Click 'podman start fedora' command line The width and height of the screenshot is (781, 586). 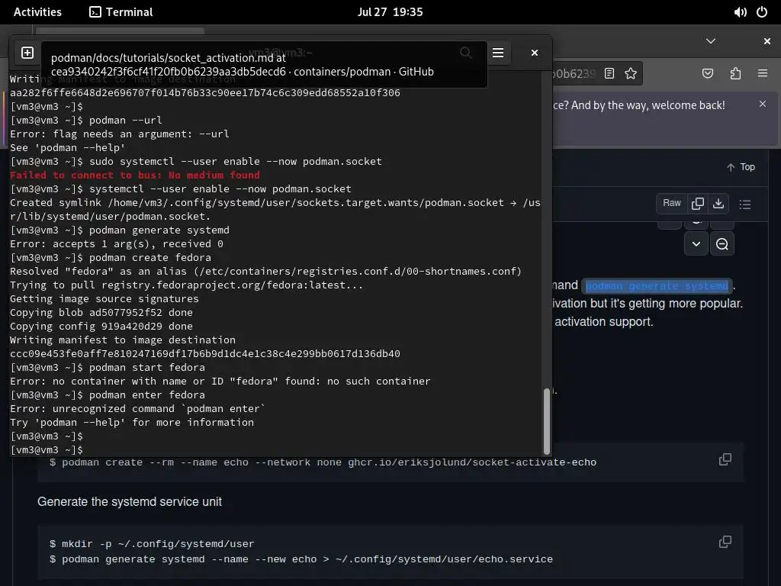(147, 367)
